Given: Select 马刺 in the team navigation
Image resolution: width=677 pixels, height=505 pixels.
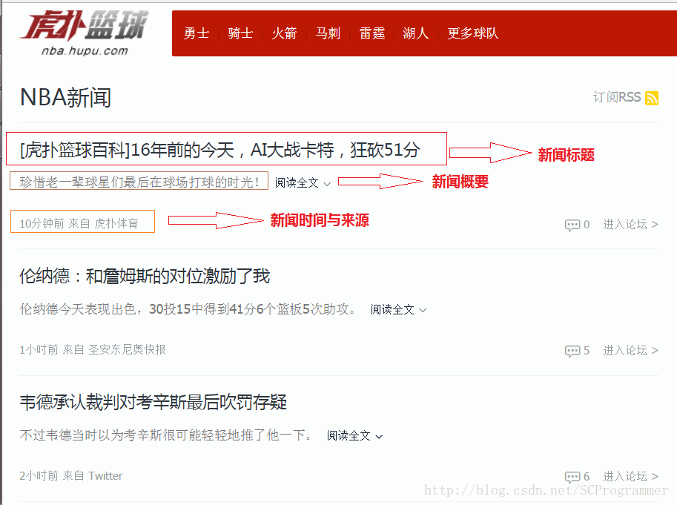Looking at the screenshot, I should click(328, 33).
